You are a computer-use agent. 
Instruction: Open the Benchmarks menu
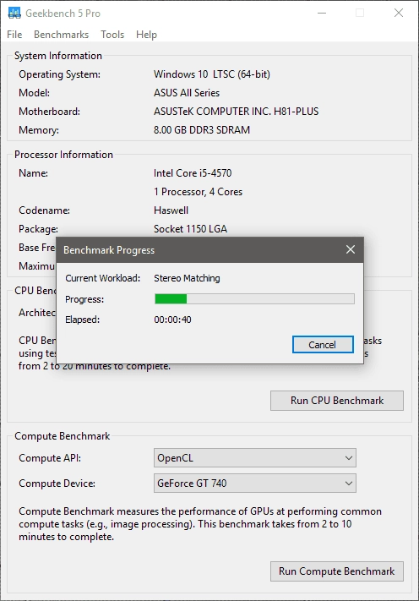click(x=62, y=35)
